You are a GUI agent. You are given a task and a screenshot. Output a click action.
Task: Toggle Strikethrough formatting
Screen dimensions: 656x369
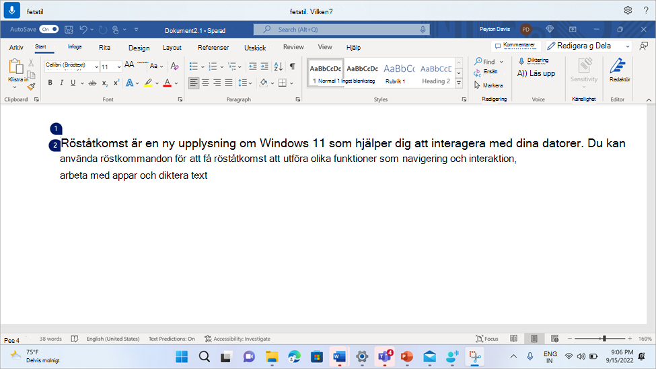92,83
